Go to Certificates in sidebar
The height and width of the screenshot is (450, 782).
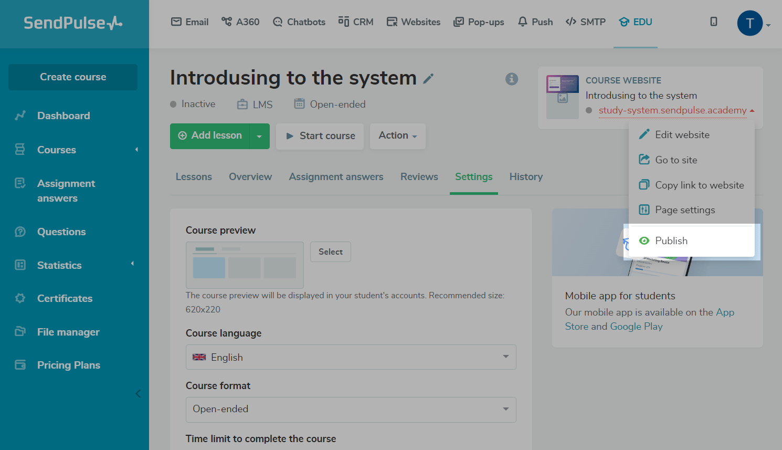pos(65,298)
